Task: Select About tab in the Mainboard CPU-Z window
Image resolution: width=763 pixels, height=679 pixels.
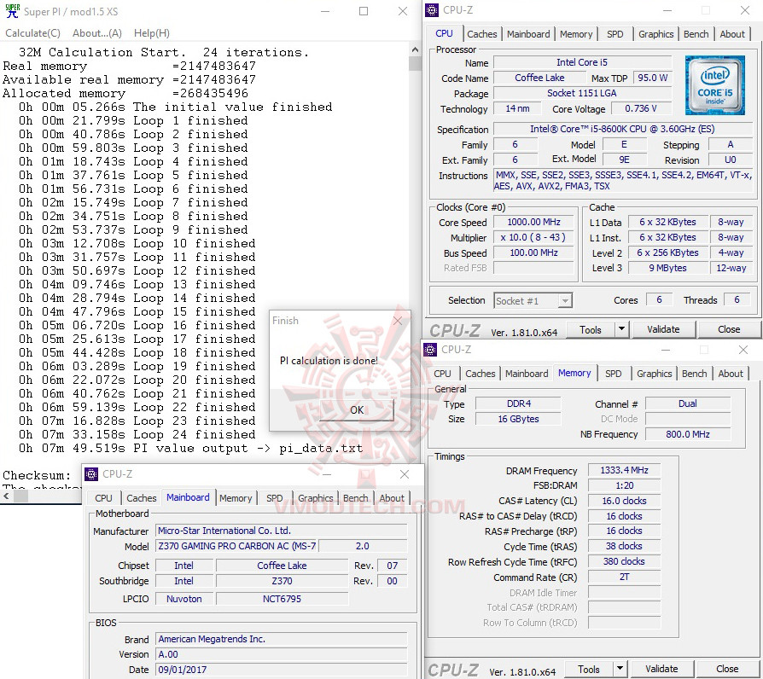Action: (391, 498)
